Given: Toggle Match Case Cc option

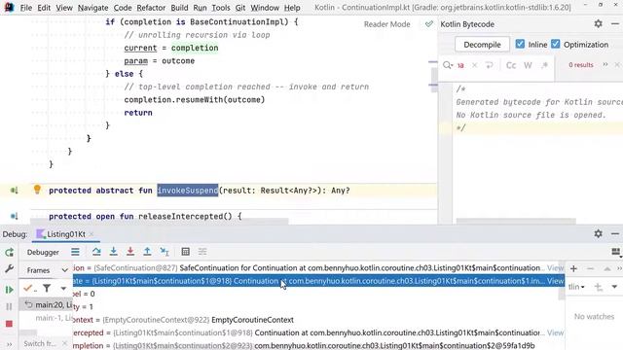Looking at the screenshot, I should (511, 65).
